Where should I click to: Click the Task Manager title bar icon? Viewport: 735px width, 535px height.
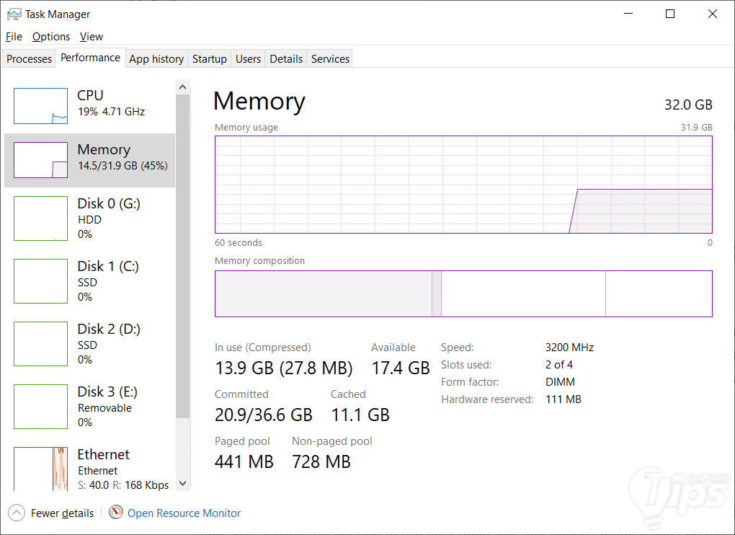[14, 14]
